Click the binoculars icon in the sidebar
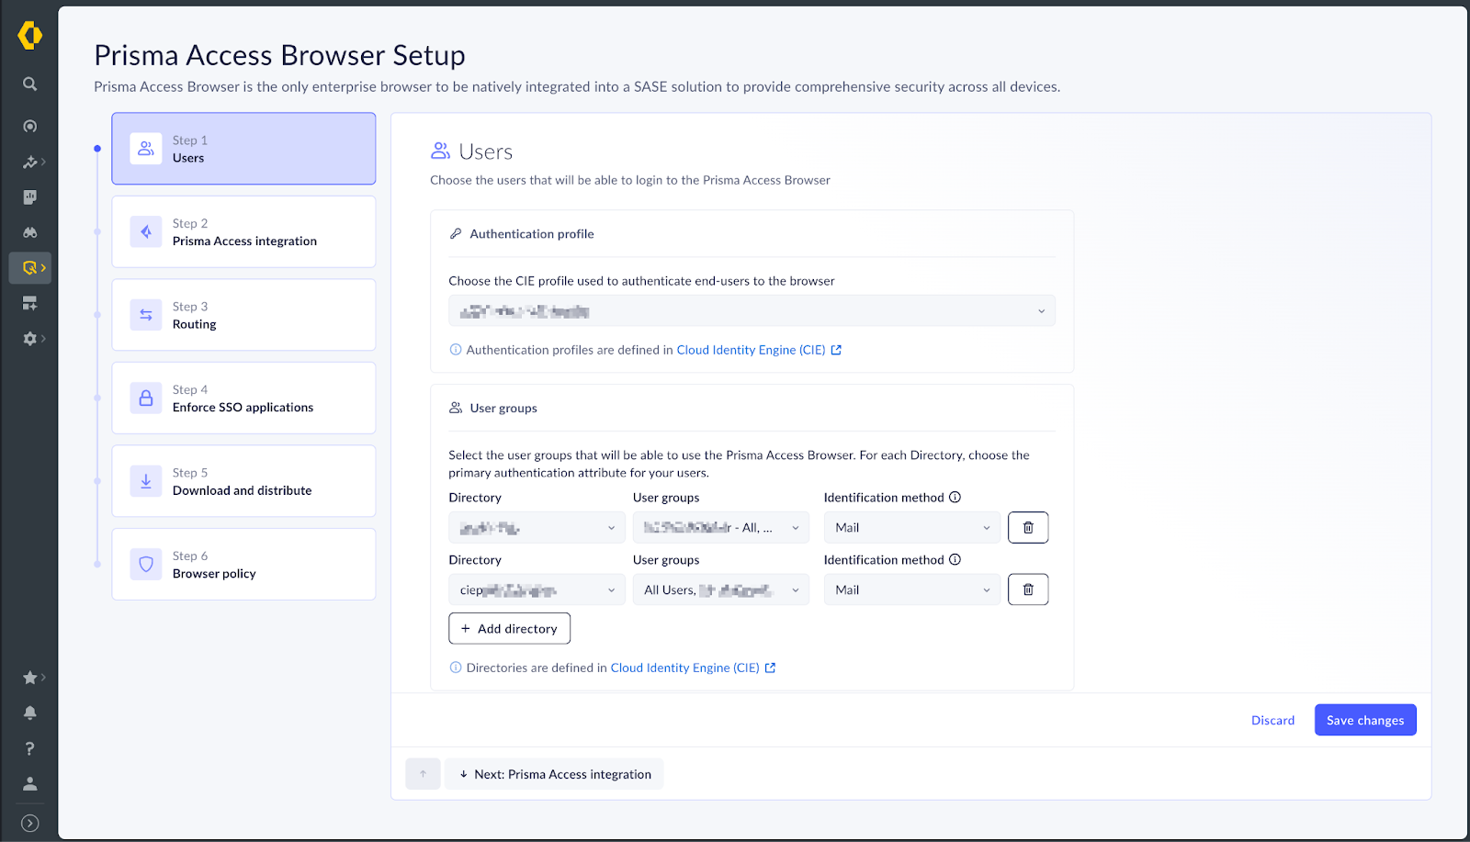Screen dimensions: 1470x842 (29, 232)
